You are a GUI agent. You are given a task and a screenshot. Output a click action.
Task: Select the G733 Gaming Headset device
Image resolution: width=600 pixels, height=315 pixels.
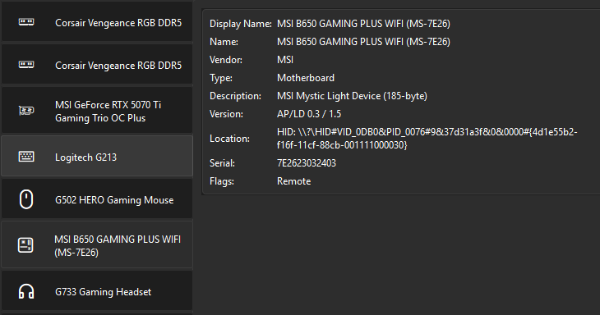(x=97, y=291)
